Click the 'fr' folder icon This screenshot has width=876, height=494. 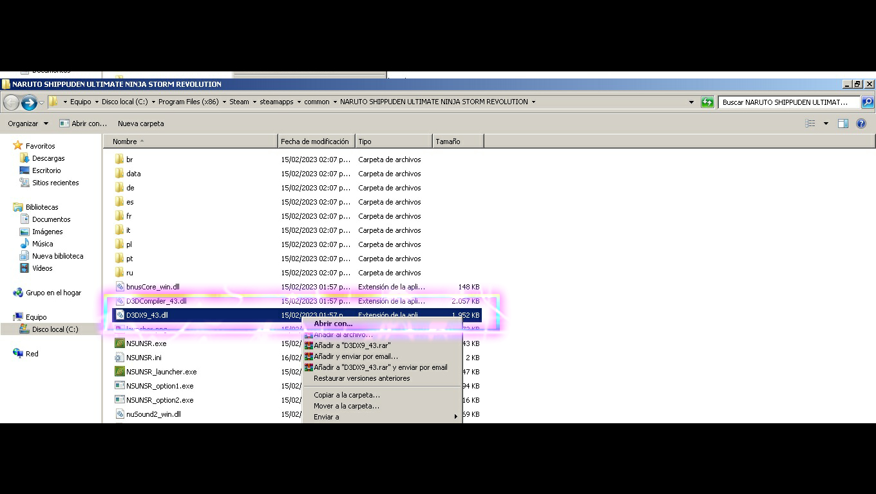pos(119,216)
